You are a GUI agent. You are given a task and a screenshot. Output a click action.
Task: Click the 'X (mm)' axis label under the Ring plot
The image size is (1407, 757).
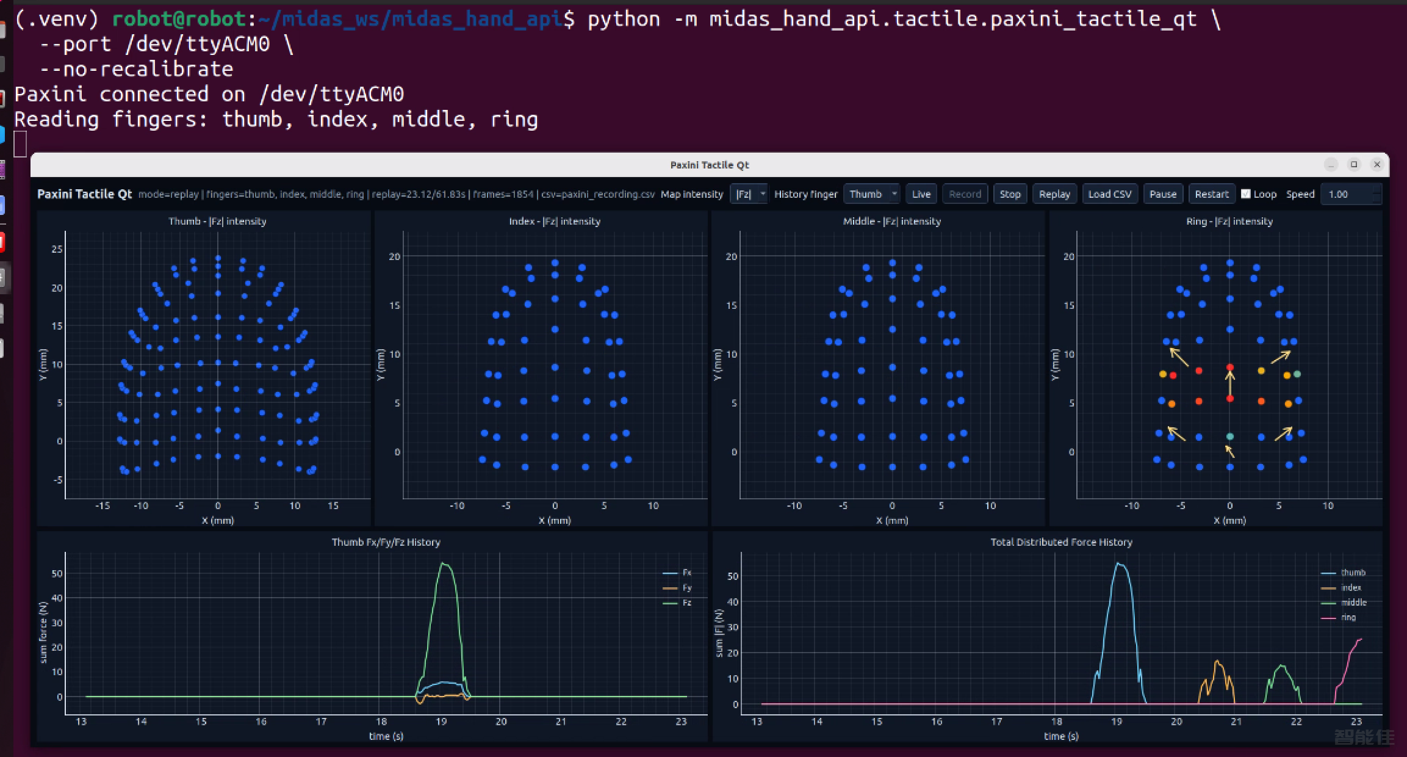click(1229, 521)
